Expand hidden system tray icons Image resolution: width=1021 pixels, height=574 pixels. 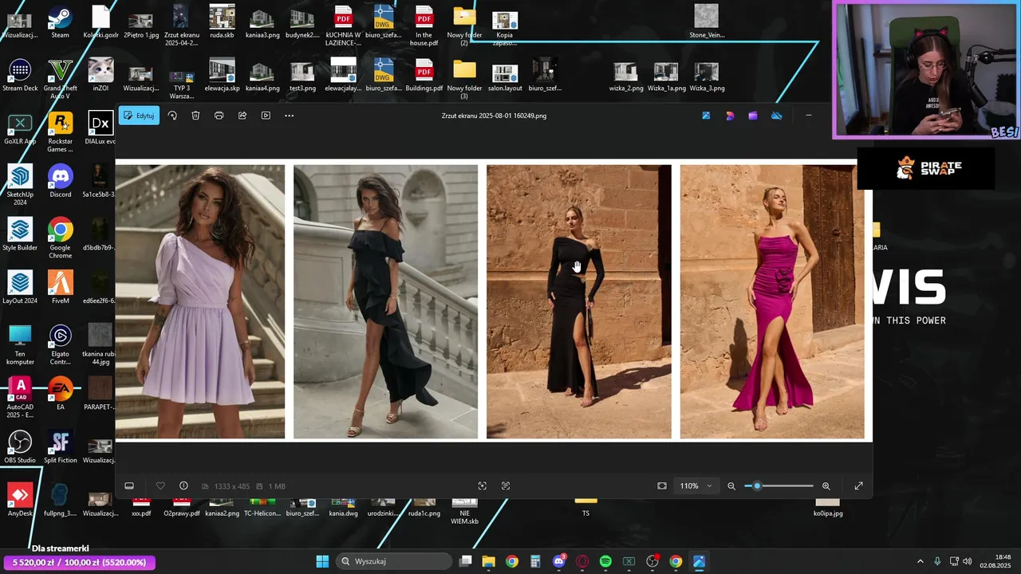[920, 561]
